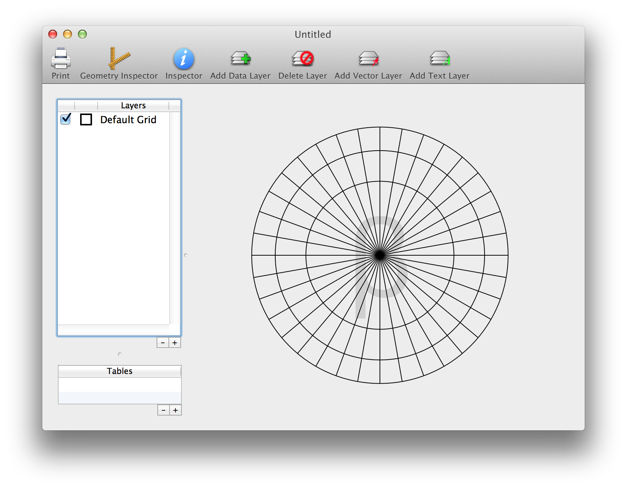627x489 pixels.
Task: Click the Add Vector Layer icon
Action: coord(368,59)
